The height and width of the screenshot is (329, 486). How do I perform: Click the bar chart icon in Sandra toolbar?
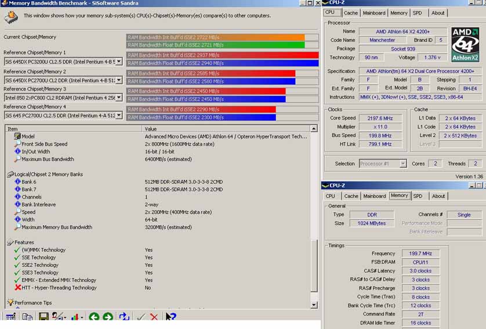(x=75, y=317)
